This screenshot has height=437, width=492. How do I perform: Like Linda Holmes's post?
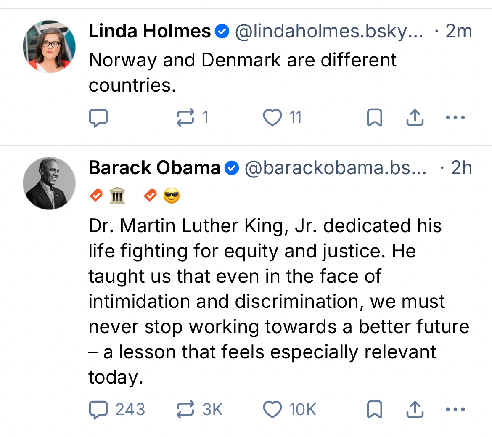272,118
